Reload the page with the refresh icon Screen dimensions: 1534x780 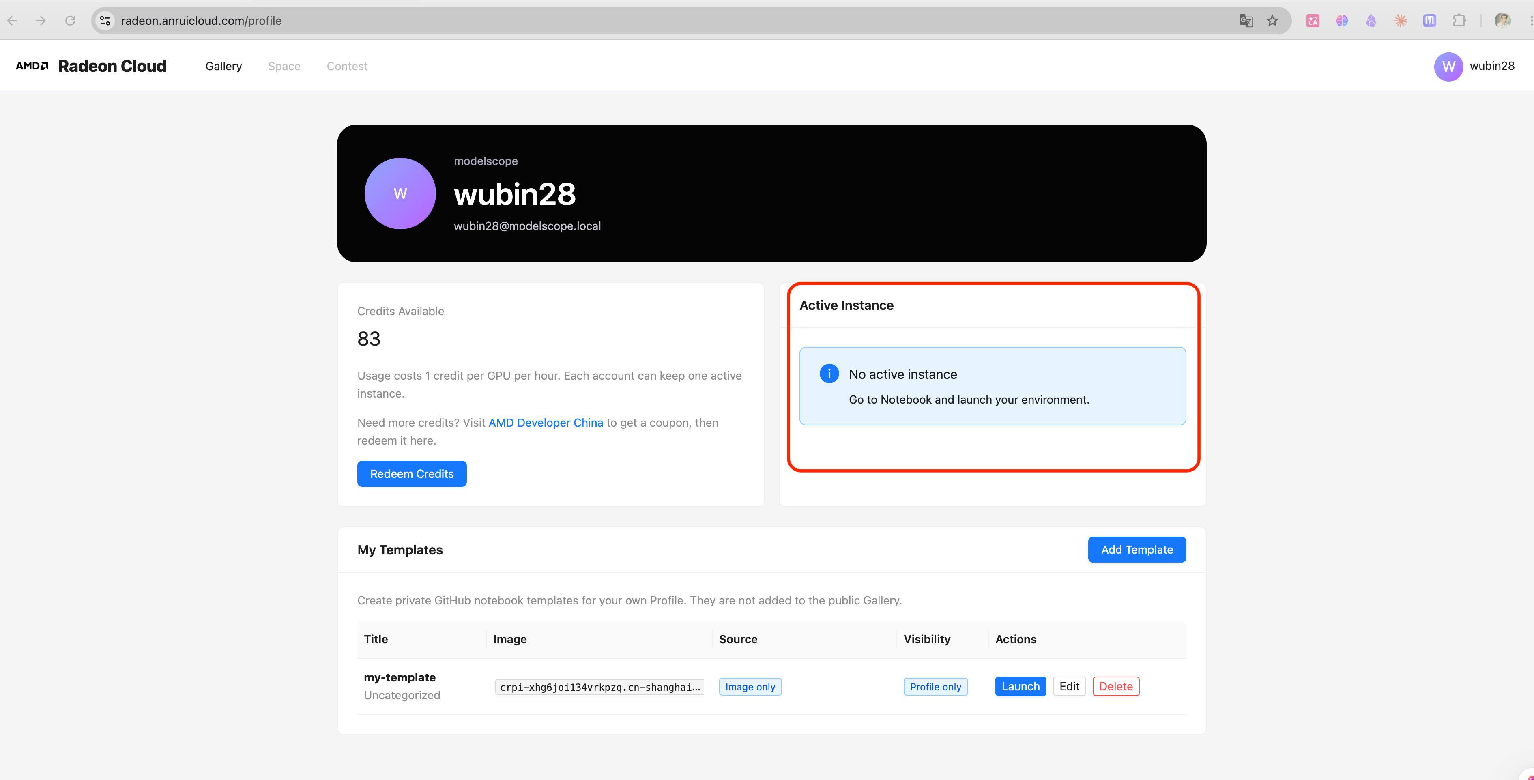click(x=70, y=21)
